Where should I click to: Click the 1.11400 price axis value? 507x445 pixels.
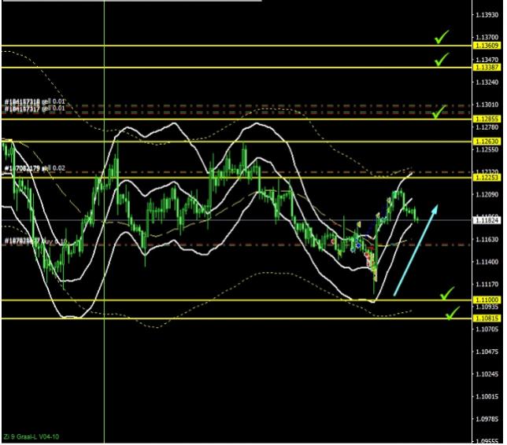tap(487, 262)
